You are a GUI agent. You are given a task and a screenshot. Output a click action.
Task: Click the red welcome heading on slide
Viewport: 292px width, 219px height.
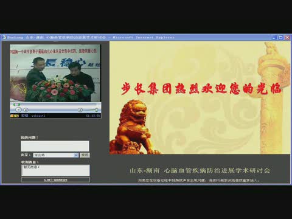coord(201,89)
